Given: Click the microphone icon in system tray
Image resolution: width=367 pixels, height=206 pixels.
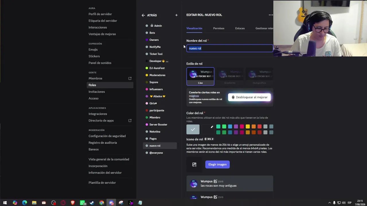Looking at the screenshot, I should (x=334, y=203).
